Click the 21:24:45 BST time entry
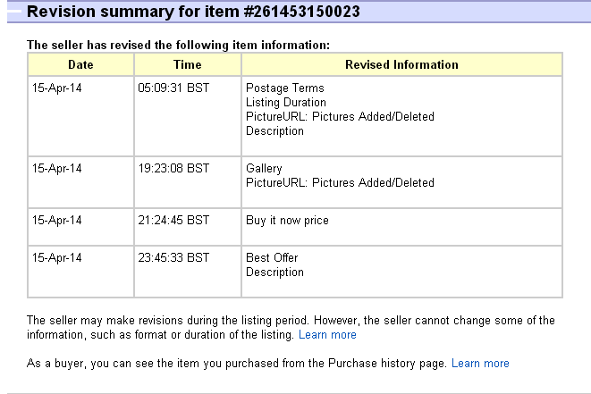The image size is (591, 394). [x=173, y=221]
